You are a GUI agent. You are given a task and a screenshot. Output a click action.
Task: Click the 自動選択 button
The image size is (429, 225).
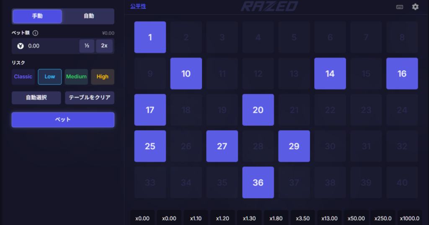coord(36,97)
